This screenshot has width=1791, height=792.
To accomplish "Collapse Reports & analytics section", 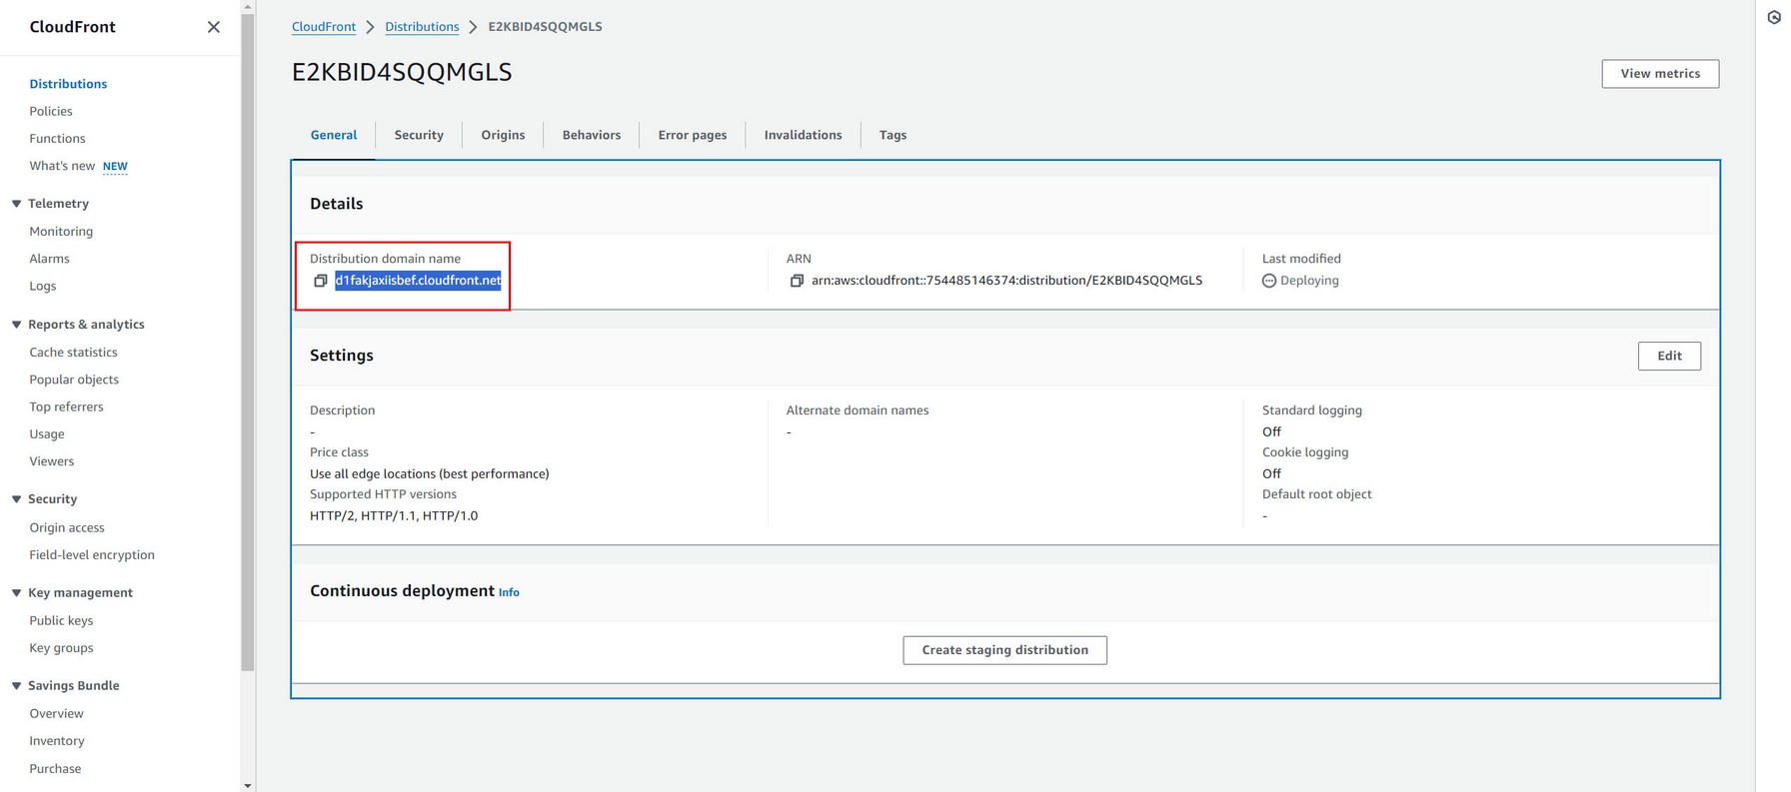I will tap(17, 325).
